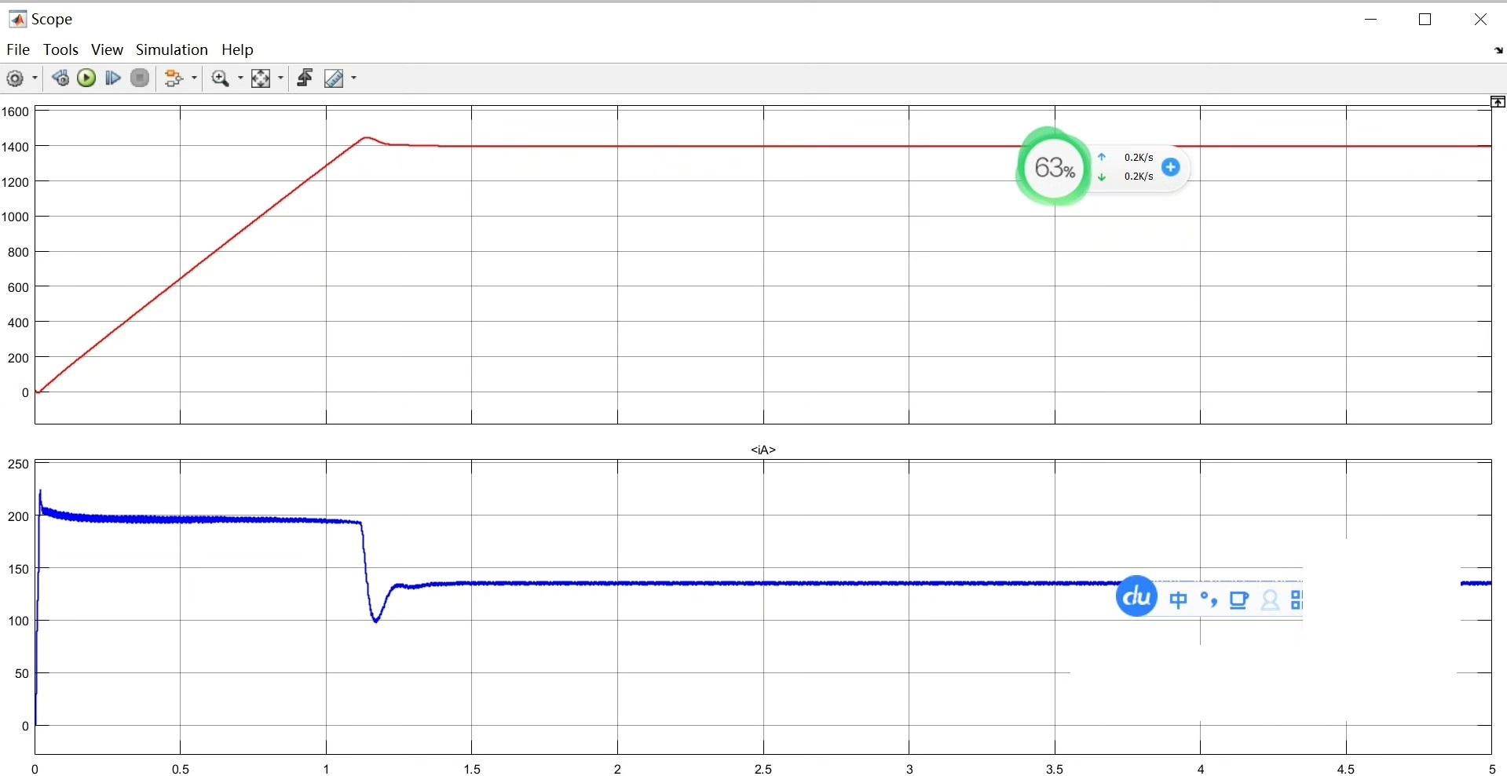Expand the axes scaling dropdown arrow

pyautogui.click(x=280, y=78)
